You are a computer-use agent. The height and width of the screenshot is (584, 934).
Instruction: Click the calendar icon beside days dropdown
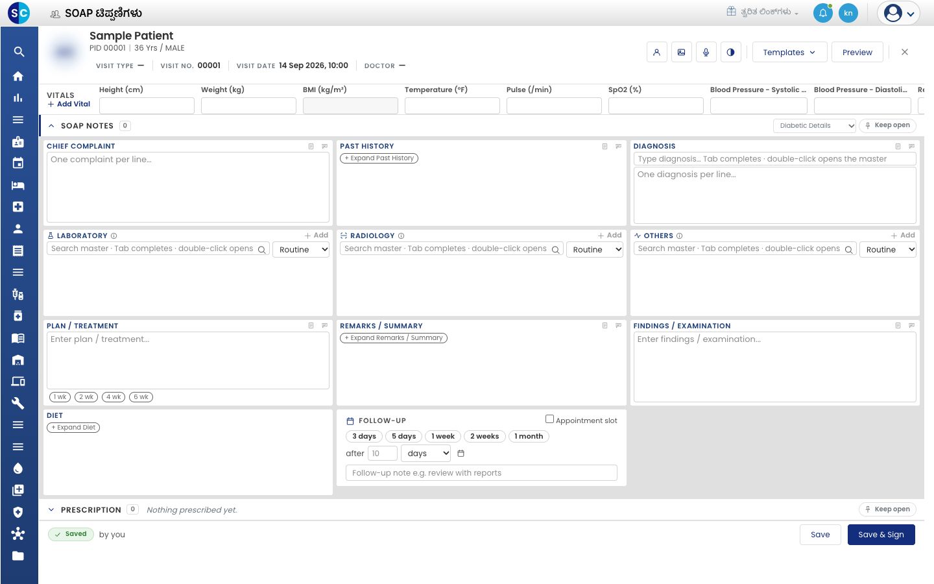coord(461,454)
